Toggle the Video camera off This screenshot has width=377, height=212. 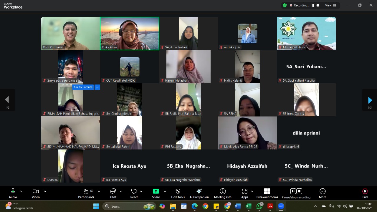[36, 193]
